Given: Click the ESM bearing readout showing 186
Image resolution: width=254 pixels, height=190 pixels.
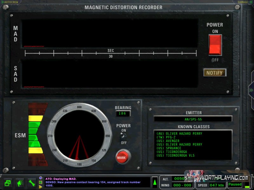Looking at the screenshot, I should tap(123, 113).
